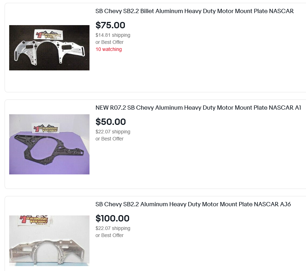Click the $50.00 price
The image size is (306, 271).
tap(111, 122)
